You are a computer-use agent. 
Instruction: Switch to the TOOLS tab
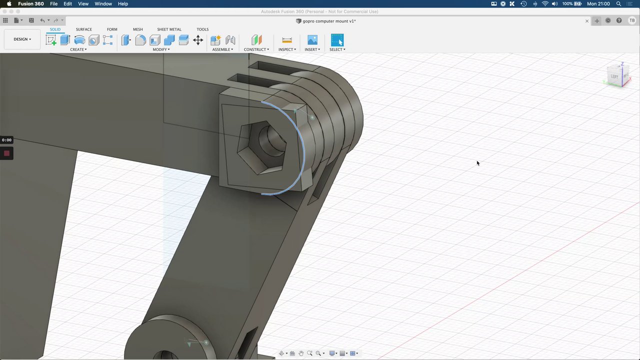pyautogui.click(x=202, y=29)
